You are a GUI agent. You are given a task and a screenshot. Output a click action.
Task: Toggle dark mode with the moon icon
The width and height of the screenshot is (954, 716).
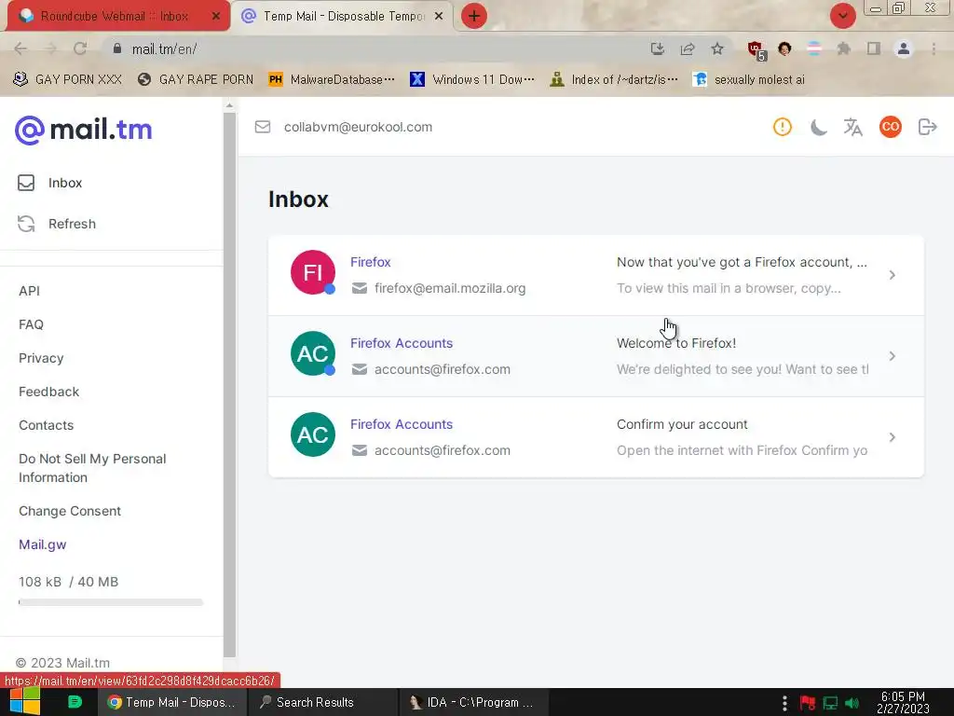(x=818, y=127)
